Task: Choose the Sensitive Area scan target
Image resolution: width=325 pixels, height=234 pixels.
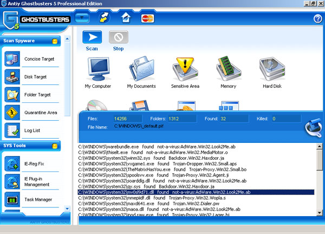Action: 185,69
